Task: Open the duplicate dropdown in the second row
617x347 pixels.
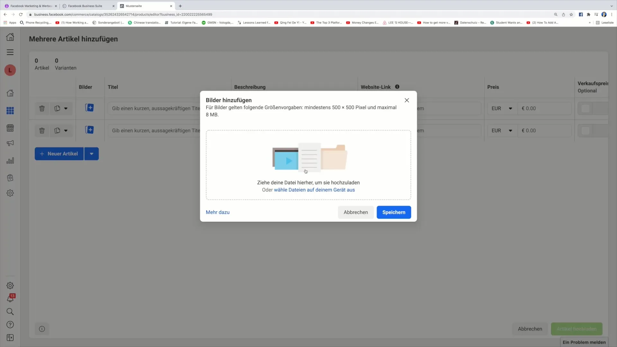Action: coord(61,130)
